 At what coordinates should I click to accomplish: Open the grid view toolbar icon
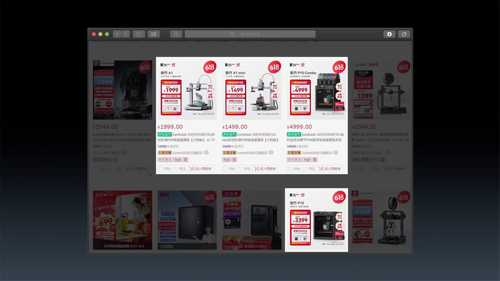(154, 34)
